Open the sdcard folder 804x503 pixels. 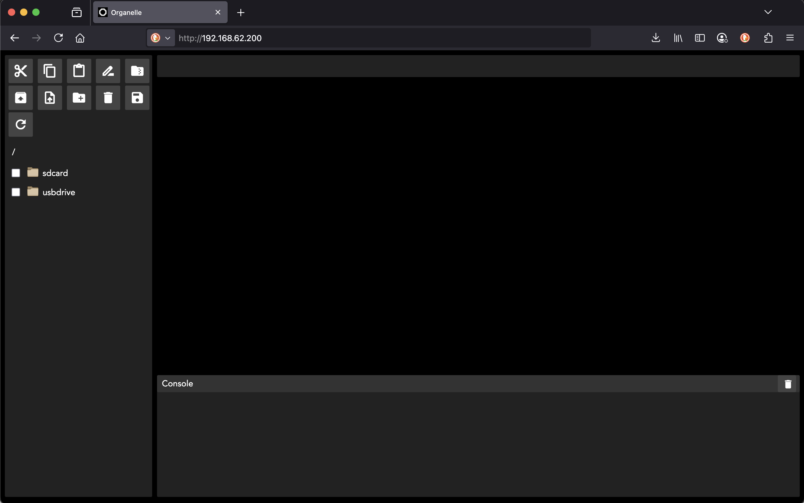coord(55,173)
